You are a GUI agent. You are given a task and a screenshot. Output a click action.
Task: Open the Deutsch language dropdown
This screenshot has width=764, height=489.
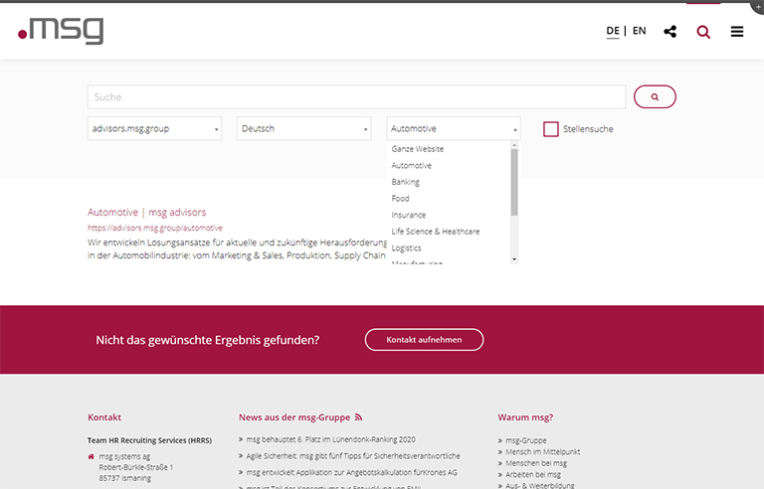(x=304, y=128)
